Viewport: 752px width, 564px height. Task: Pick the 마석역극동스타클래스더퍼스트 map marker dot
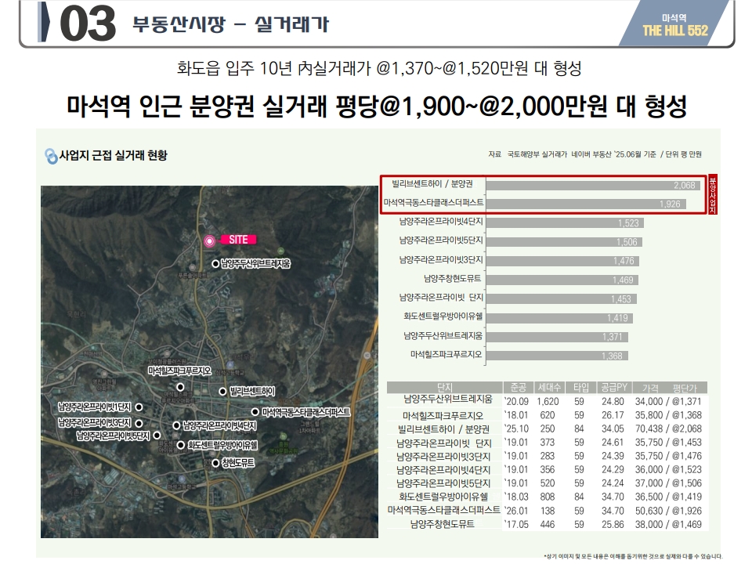[x=255, y=411]
